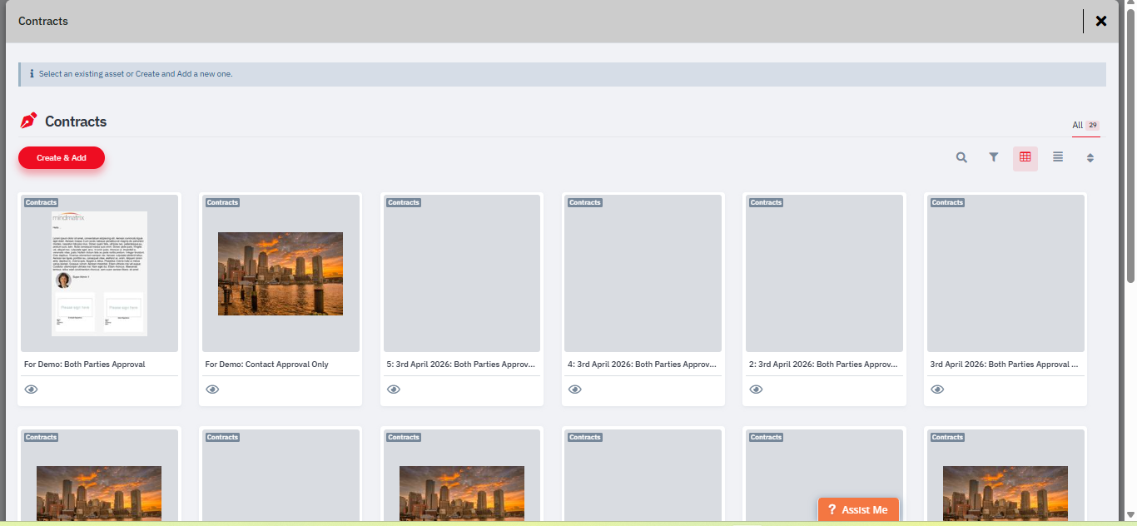Open the search magnifier icon

pos(961,157)
